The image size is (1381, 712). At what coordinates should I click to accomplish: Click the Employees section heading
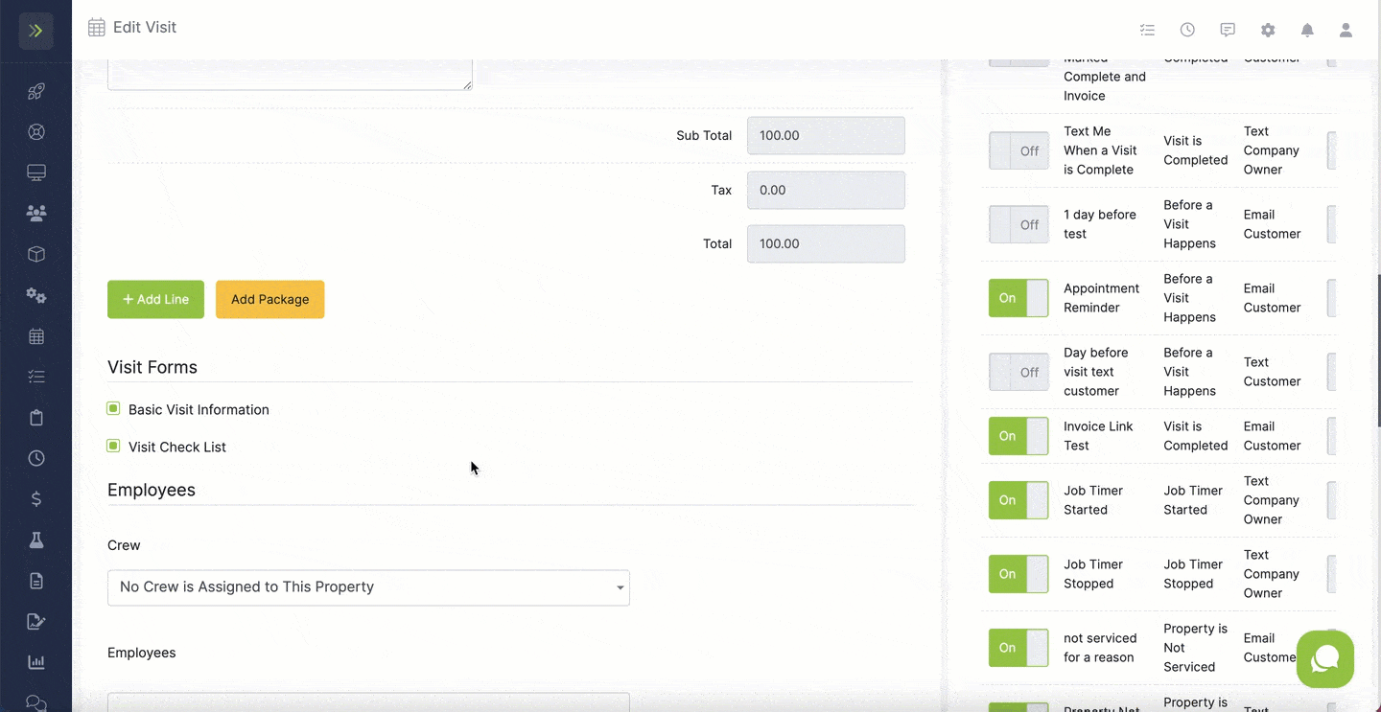click(152, 490)
